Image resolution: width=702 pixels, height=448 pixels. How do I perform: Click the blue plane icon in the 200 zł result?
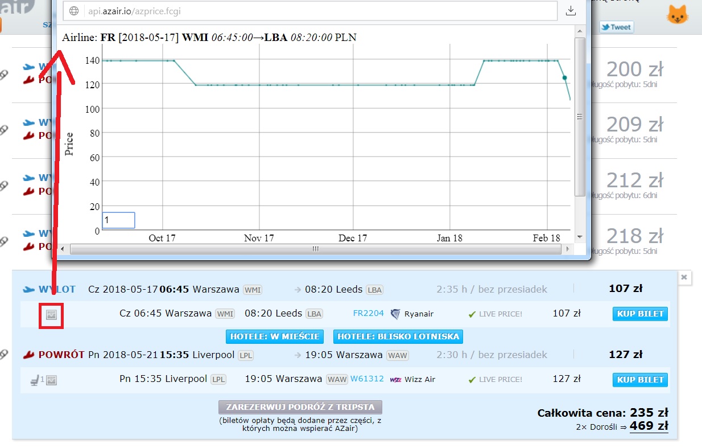tap(29, 67)
